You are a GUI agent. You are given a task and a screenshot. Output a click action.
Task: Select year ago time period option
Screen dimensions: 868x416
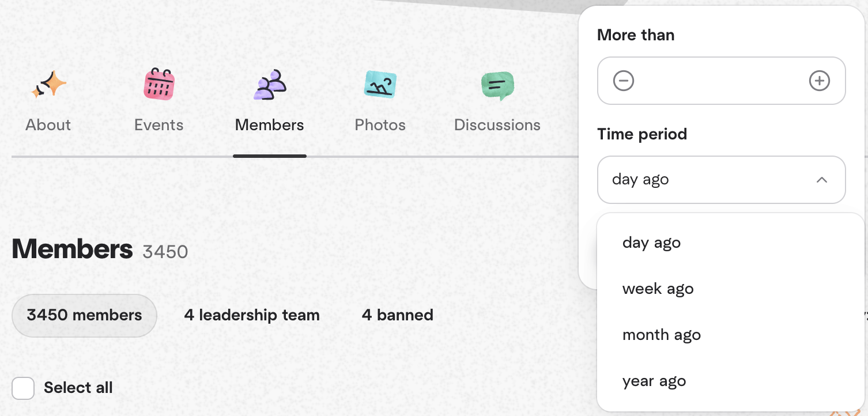(x=654, y=380)
